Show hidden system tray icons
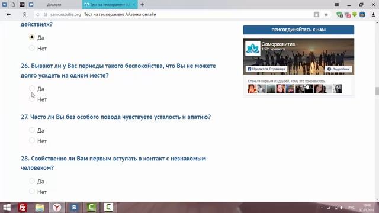The width and height of the screenshot is (379, 213). pyautogui.click(x=322, y=208)
